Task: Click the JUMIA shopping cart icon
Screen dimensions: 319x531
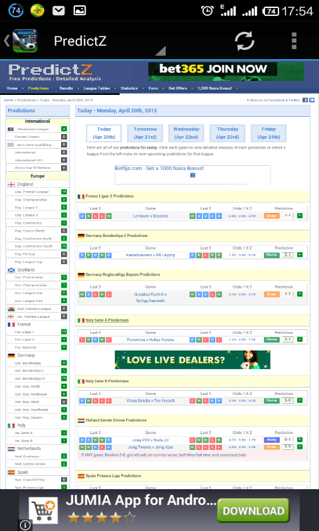Action: [42, 510]
